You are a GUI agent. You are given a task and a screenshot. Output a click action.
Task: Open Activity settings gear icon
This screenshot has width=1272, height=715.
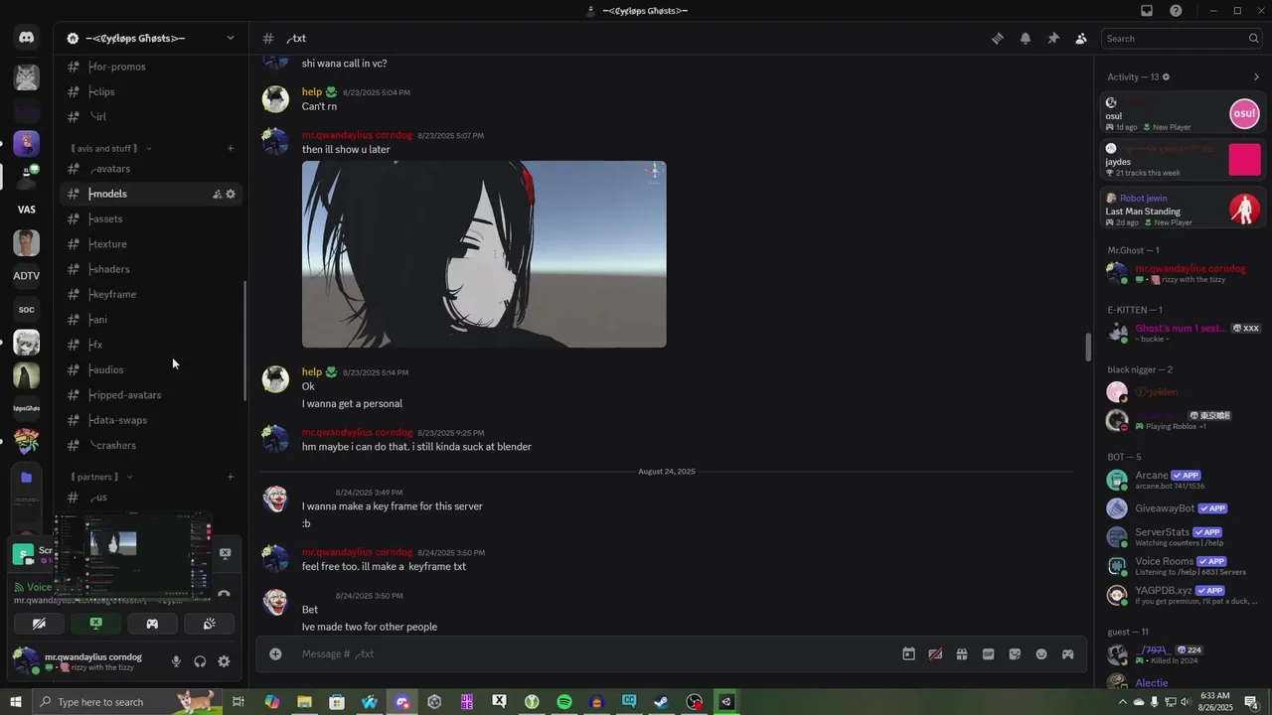(1166, 77)
